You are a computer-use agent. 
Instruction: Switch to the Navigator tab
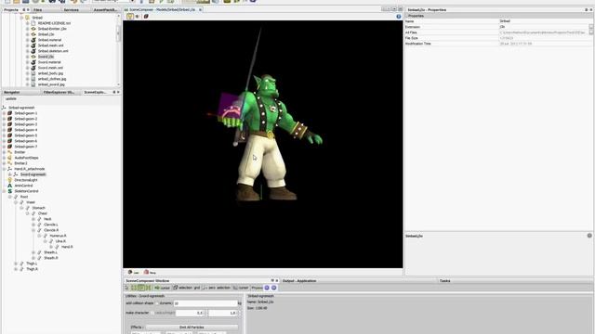pos(12,92)
